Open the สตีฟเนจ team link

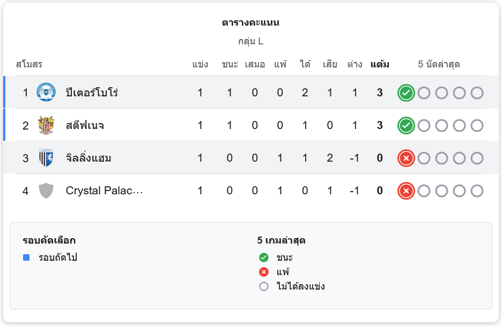tap(85, 125)
